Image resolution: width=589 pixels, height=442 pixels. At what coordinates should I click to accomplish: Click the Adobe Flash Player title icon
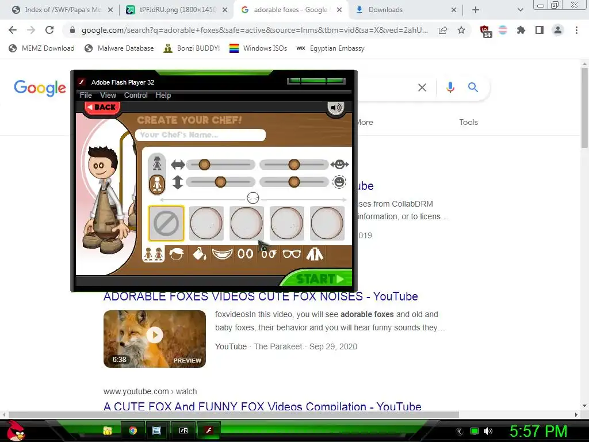82,82
